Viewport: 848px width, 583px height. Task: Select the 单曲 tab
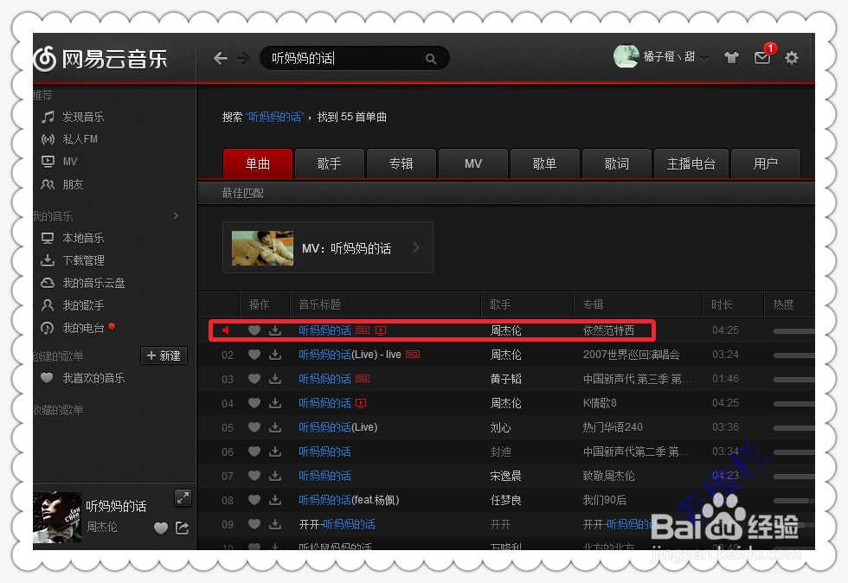[x=258, y=163]
